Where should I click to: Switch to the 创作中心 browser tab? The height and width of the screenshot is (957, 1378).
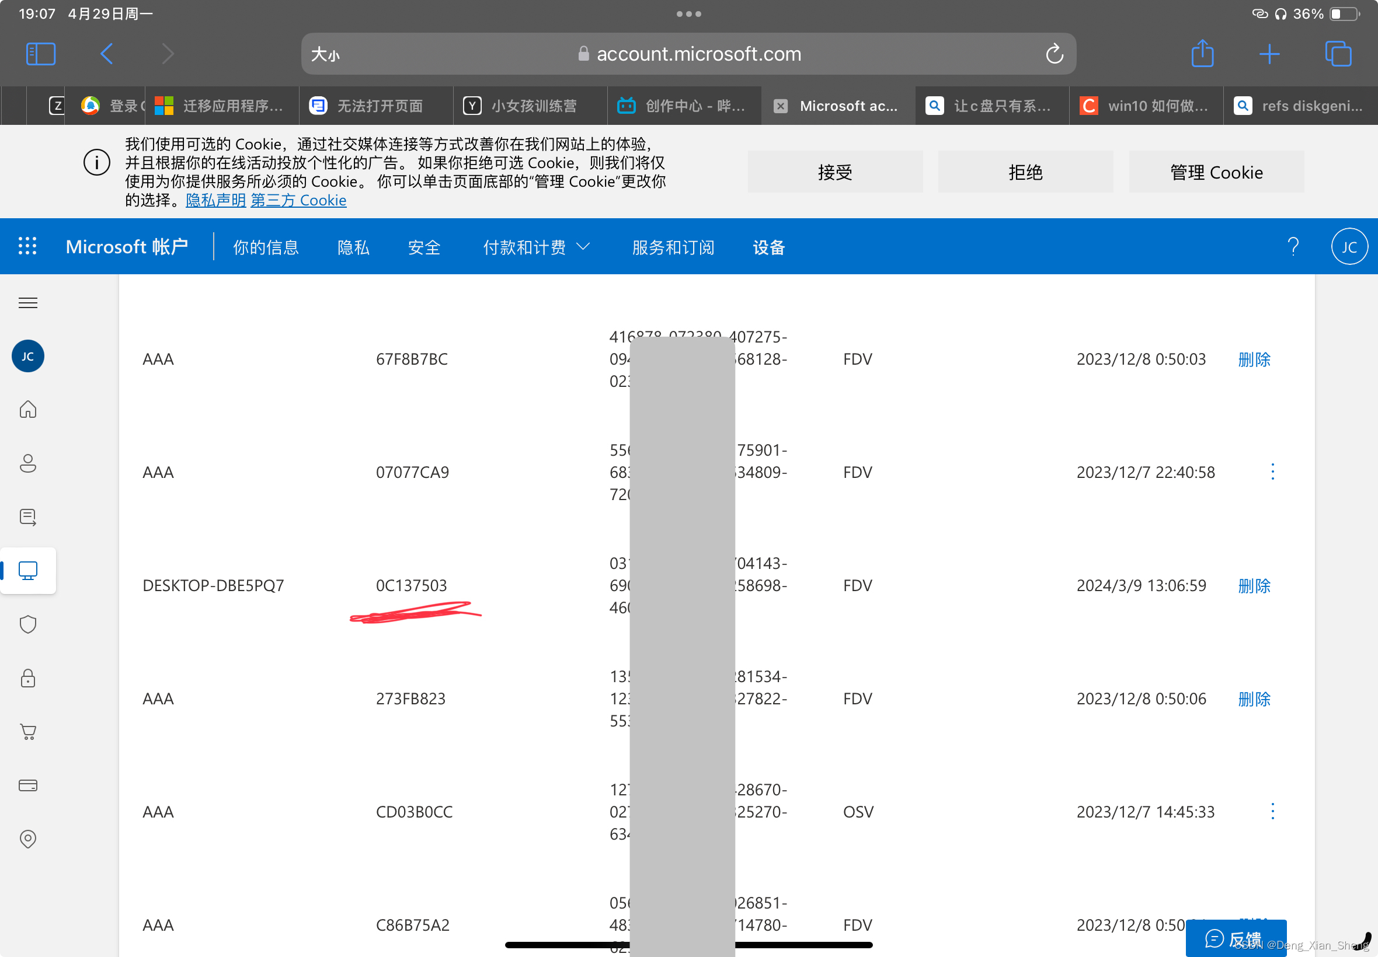pyautogui.click(x=684, y=106)
